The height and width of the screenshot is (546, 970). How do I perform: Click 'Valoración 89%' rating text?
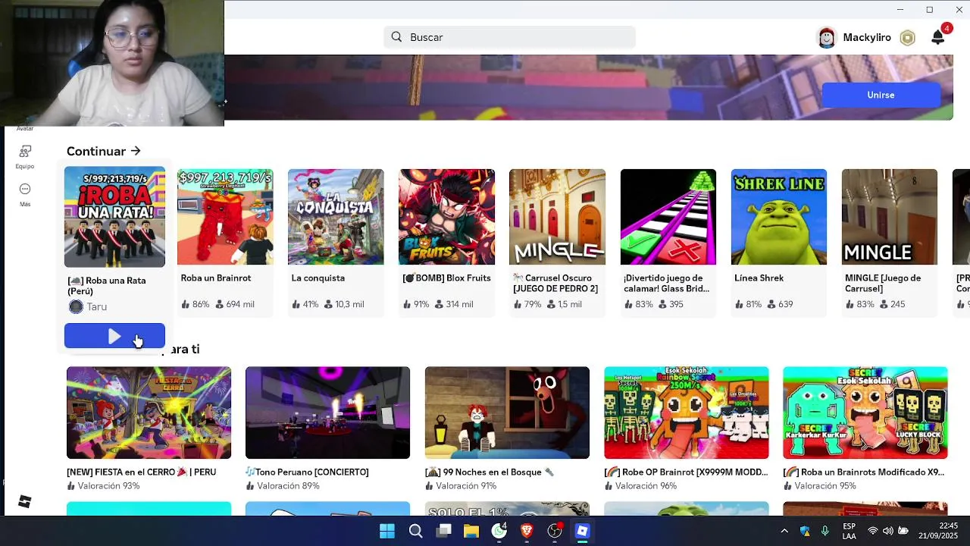click(288, 486)
